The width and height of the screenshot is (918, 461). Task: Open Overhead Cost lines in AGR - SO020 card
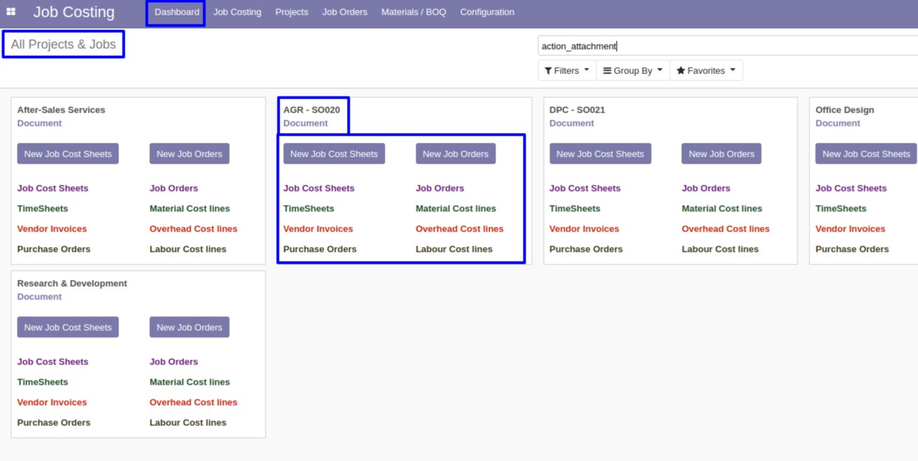[x=460, y=229]
